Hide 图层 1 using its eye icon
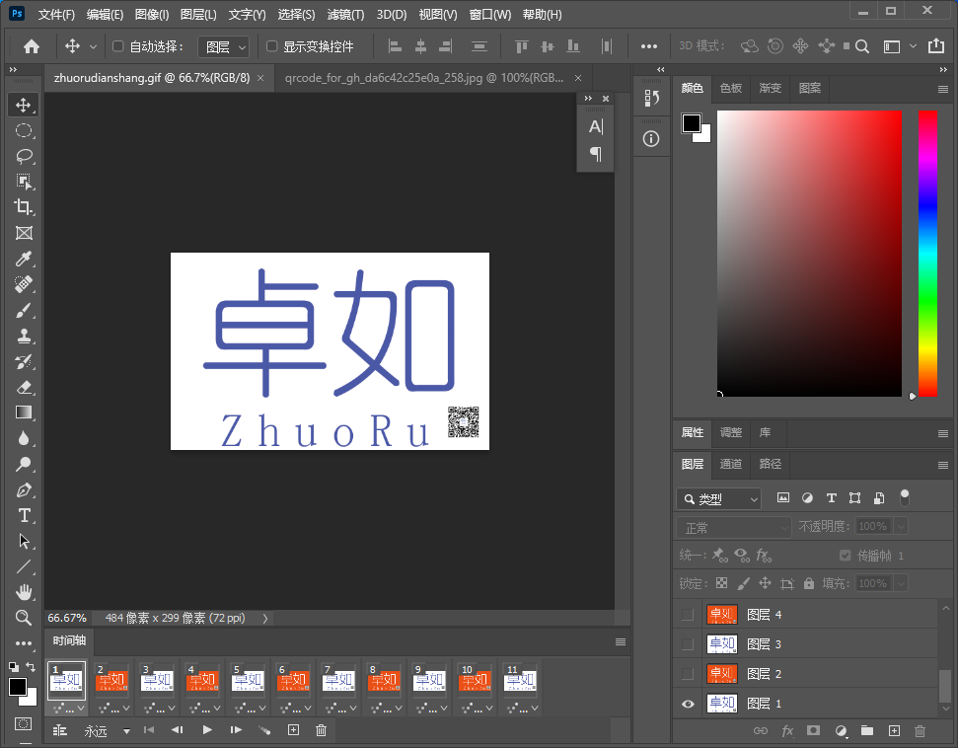The image size is (958, 748). 688,704
